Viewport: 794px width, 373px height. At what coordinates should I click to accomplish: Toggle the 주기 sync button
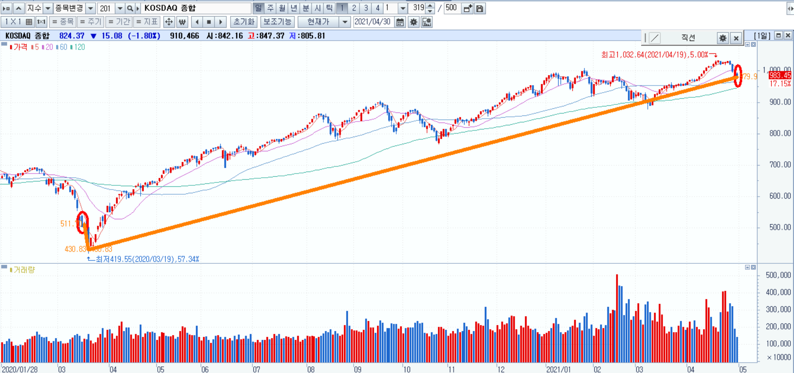(91, 22)
